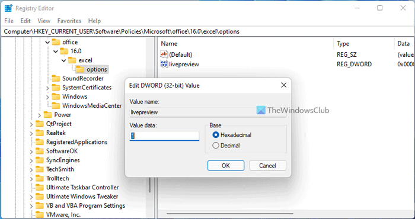
Task: Collapse the office key
Action: tap(47, 42)
